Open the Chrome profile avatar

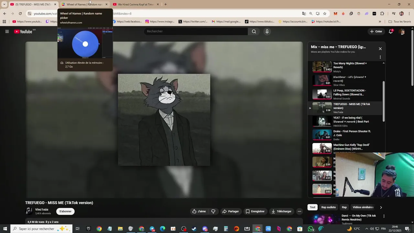tap(401, 14)
